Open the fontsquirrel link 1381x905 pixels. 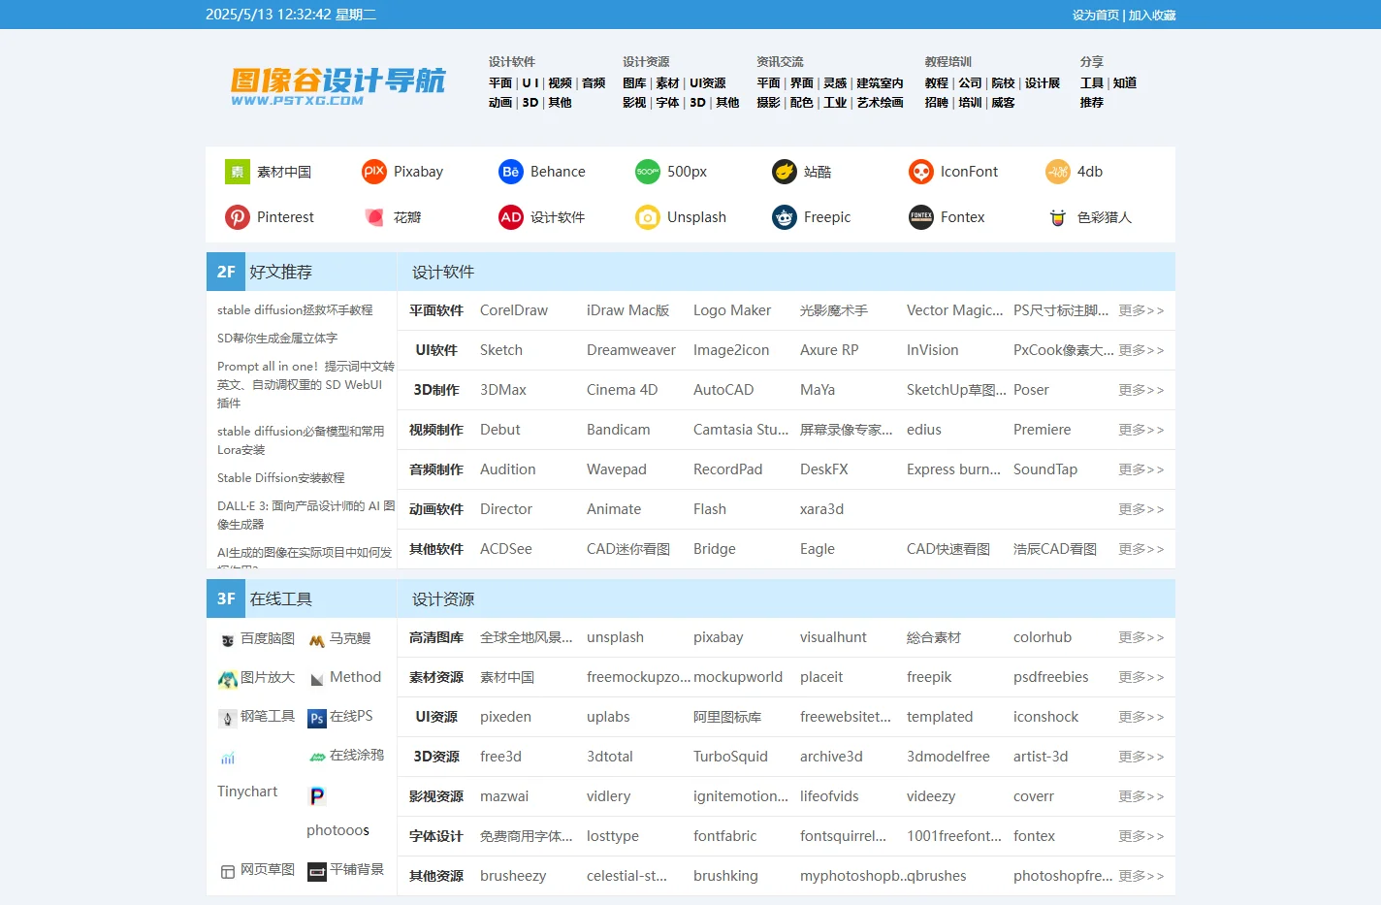click(x=843, y=836)
